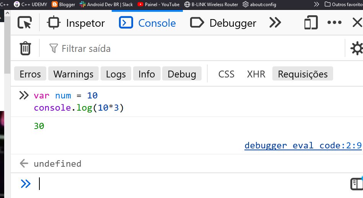
Task: Open the DevTools three-dot options menu
Action: (x=334, y=23)
